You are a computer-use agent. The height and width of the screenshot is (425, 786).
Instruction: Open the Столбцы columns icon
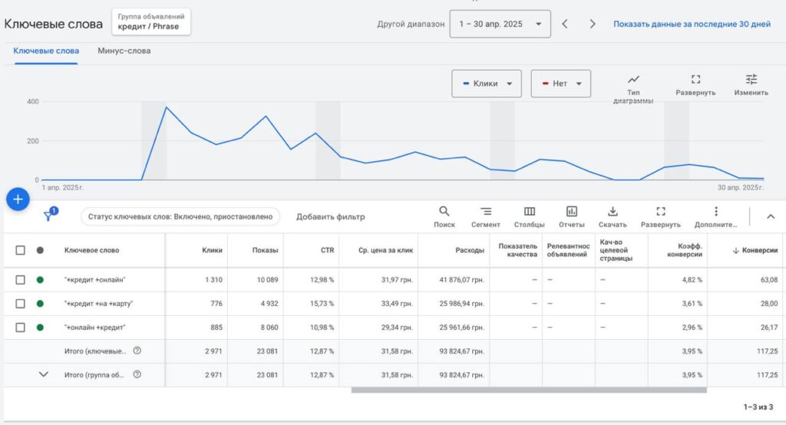pyautogui.click(x=530, y=212)
